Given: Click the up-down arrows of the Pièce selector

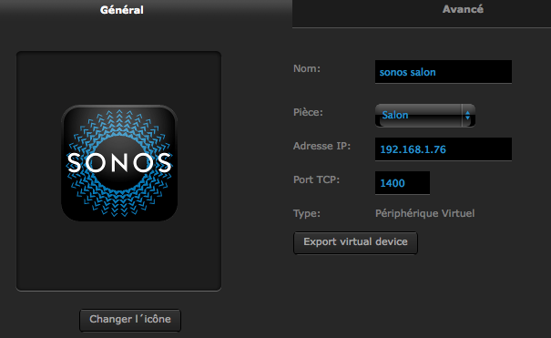Looking at the screenshot, I should [468, 115].
